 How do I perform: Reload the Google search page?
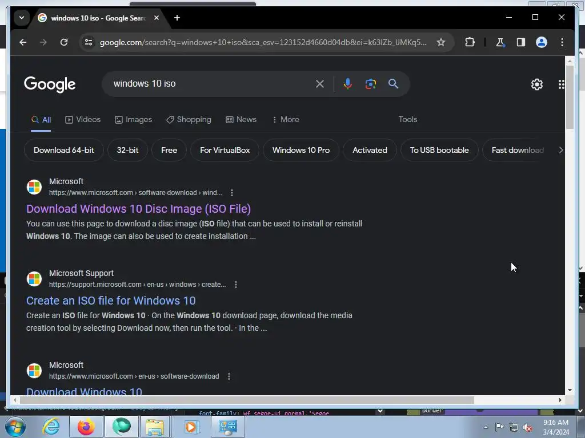pos(64,42)
